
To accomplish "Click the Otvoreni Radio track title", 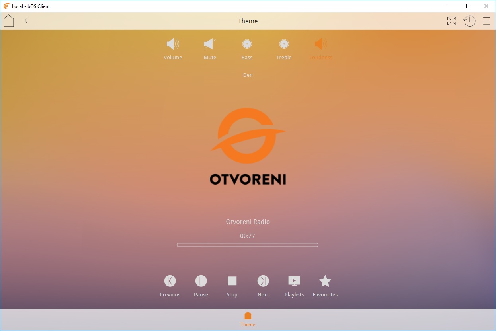I will click(x=248, y=222).
